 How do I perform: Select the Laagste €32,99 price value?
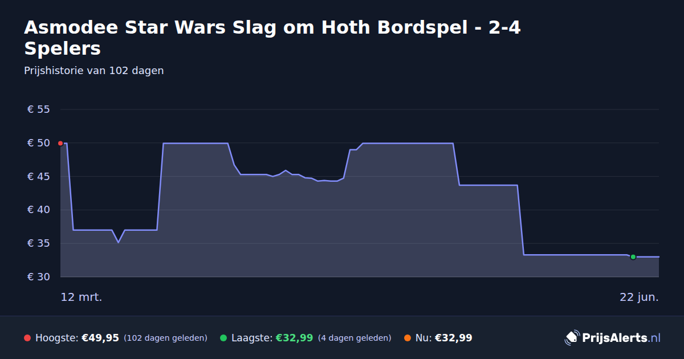click(x=294, y=338)
